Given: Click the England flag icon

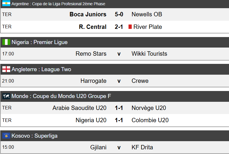Looking at the screenshot, I should point(6,69).
